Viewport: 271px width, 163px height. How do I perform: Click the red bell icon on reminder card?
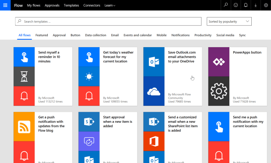[24, 96]
